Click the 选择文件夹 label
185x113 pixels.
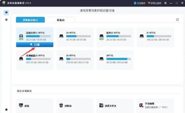pyautogui.click(x=110, y=106)
